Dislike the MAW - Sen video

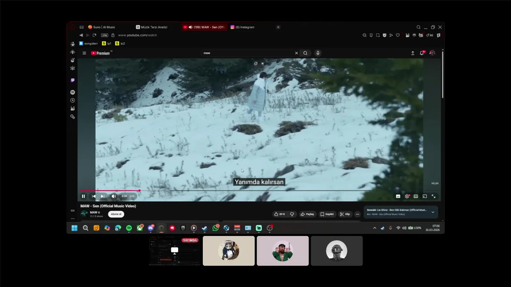point(292,214)
